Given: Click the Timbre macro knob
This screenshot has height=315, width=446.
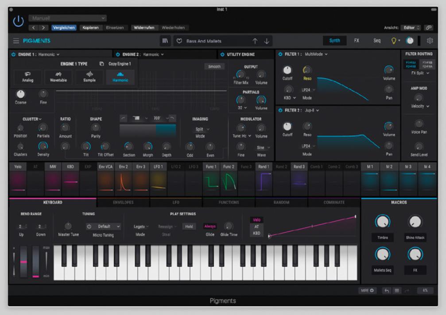Looking at the screenshot, I should pos(383,222).
